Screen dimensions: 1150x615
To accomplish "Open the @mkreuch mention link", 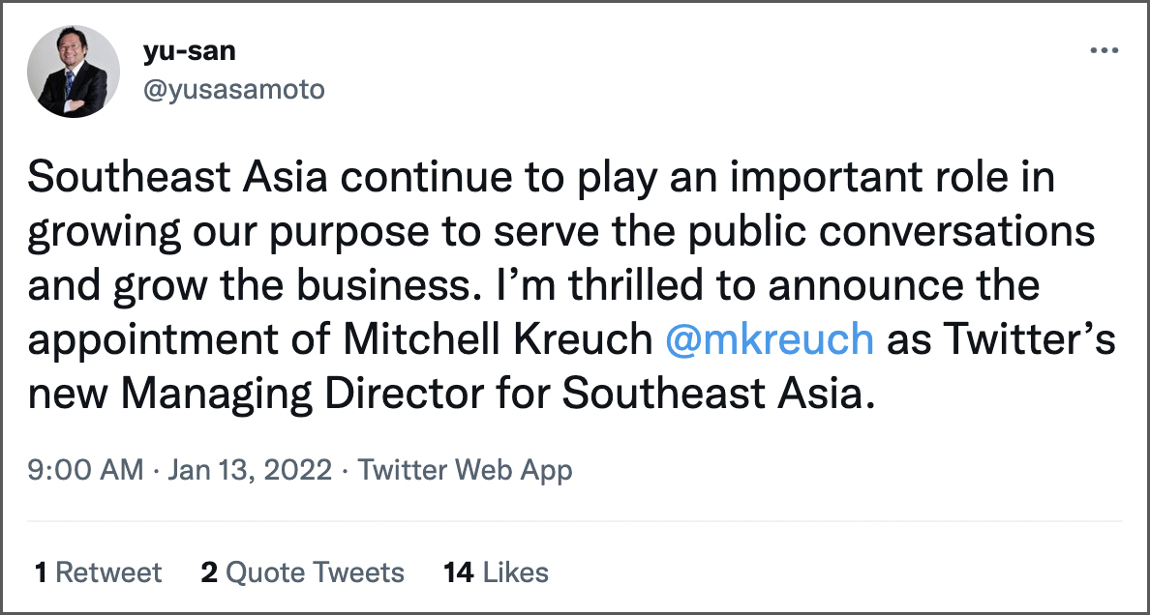I will 771,341.
